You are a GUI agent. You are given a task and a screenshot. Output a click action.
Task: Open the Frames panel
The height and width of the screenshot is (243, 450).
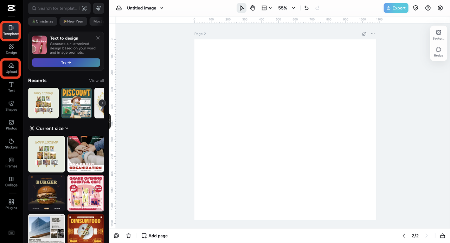[11, 163]
